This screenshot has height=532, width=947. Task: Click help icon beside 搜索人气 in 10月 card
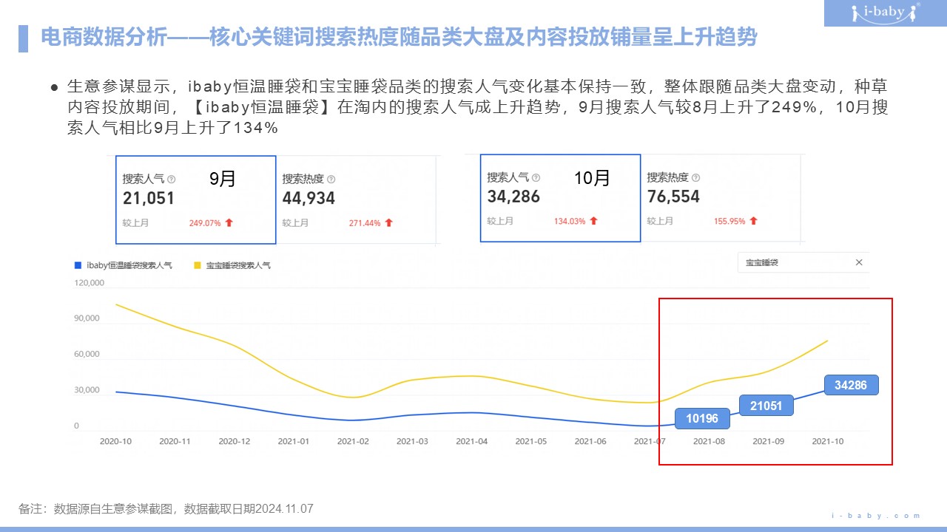point(536,177)
